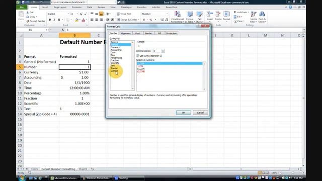The height and width of the screenshot is (181, 322).
Task: Toggle Underline formatting
Action: (x=59, y=20)
